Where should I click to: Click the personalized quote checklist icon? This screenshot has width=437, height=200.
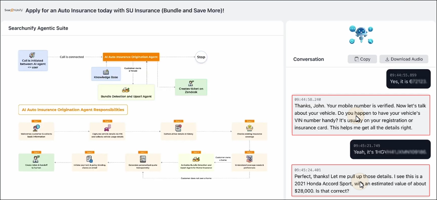[143, 159]
